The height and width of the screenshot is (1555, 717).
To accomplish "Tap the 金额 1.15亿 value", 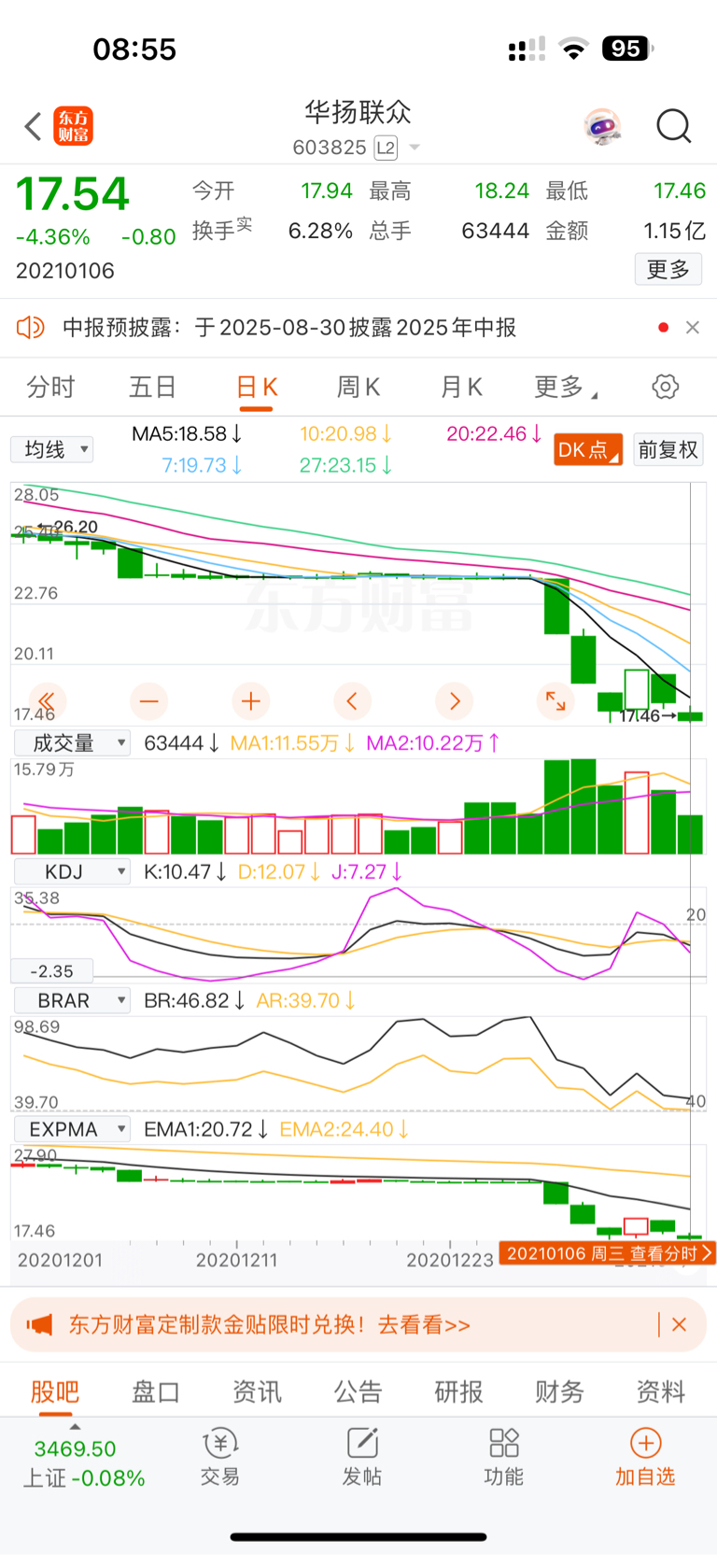I will [x=674, y=231].
